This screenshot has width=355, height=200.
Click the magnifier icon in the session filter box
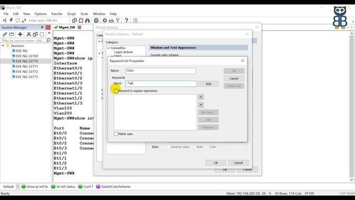click(48, 41)
